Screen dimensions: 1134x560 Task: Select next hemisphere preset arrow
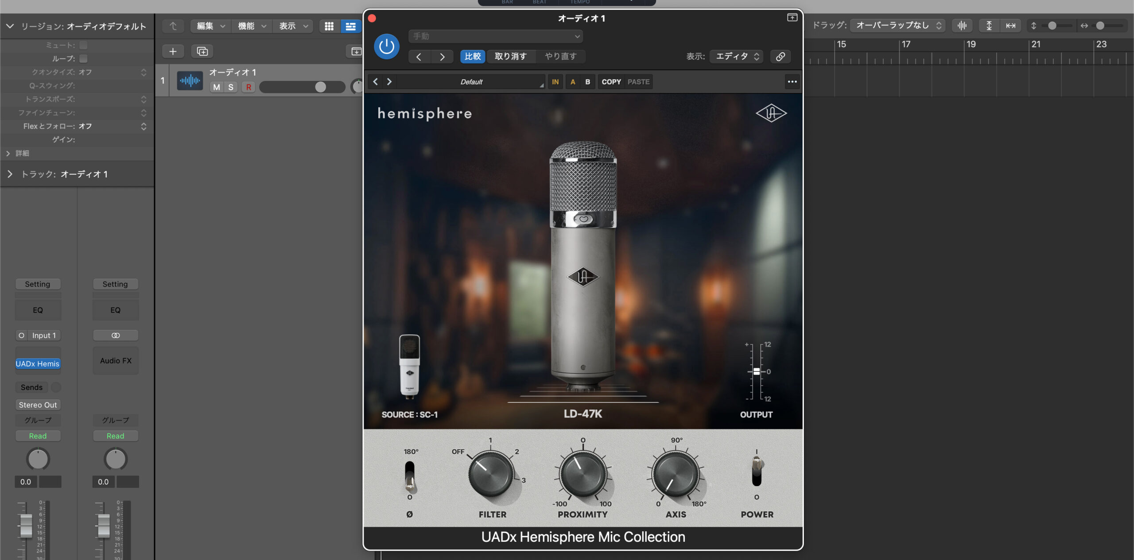(x=389, y=82)
